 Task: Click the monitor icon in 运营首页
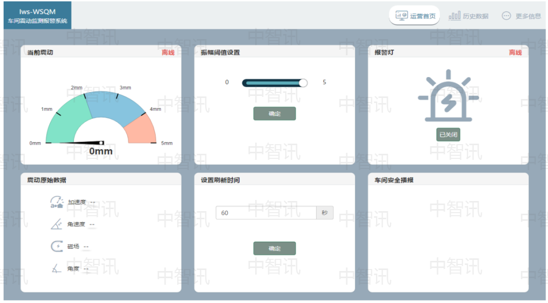(x=401, y=16)
